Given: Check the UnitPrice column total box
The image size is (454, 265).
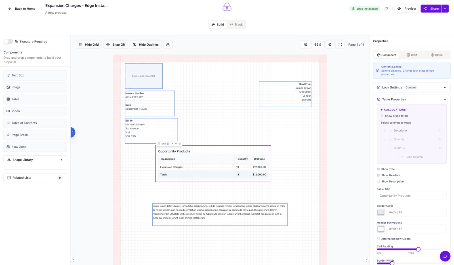Looking at the screenshot, I should [391, 148].
